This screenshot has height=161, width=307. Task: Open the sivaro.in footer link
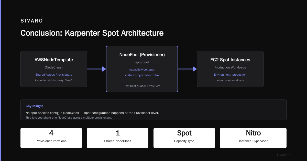284,155
